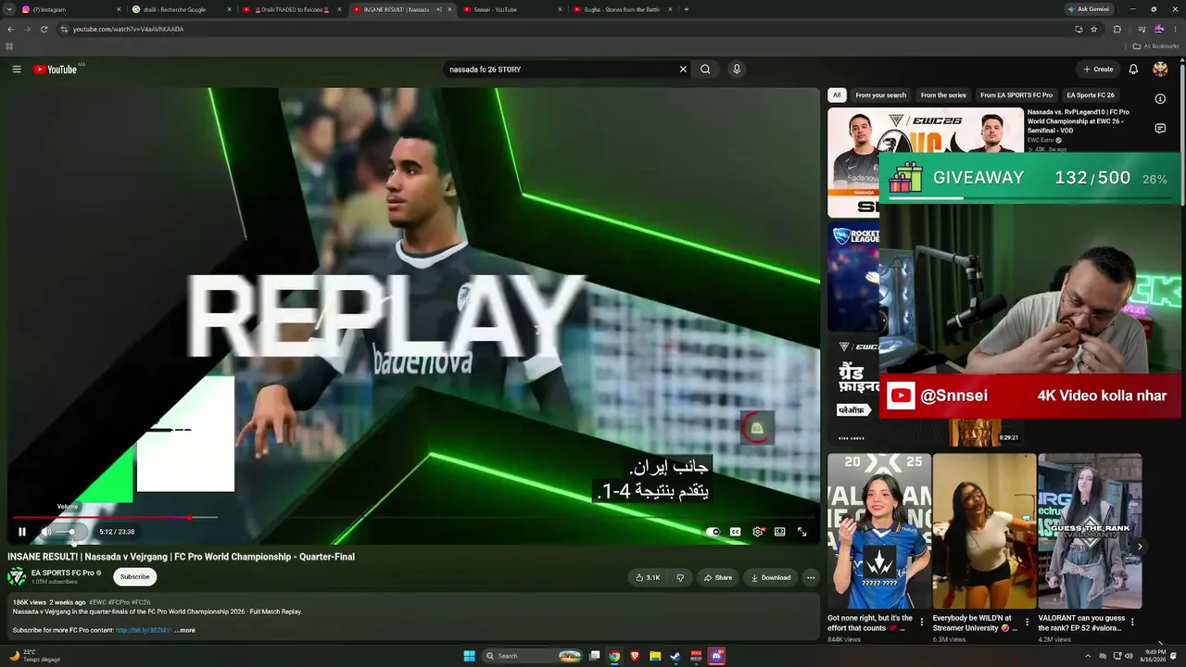
Task: Open Windows taskbar Search box
Action: click(531, 656)
